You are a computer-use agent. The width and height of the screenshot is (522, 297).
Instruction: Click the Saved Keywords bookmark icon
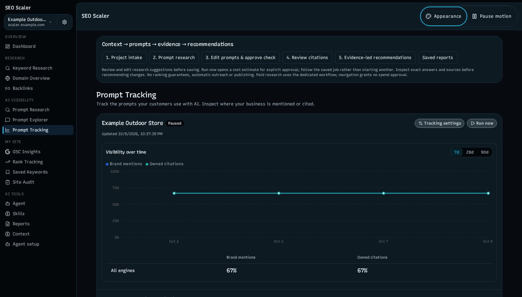tap(8, 172)
